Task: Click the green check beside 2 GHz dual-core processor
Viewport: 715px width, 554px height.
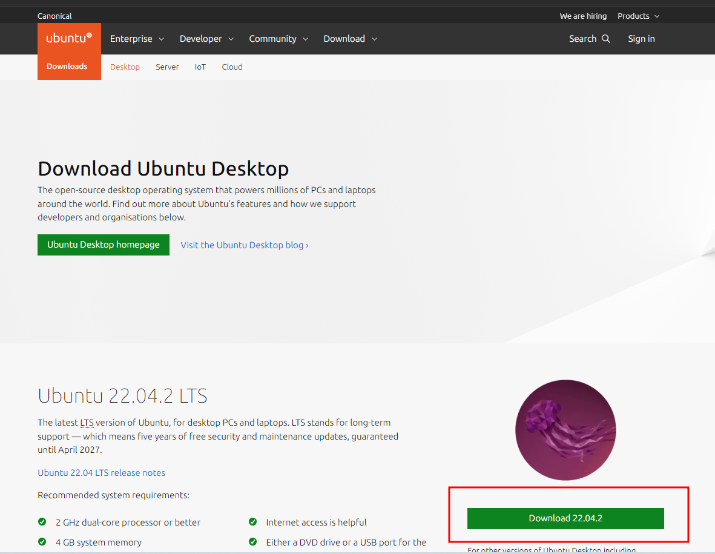Action: tap(42, 522)
